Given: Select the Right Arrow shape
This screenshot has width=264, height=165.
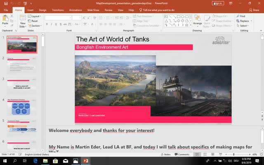Looking at the screenshot, I should pyautogui.click(x=179, y=21).
